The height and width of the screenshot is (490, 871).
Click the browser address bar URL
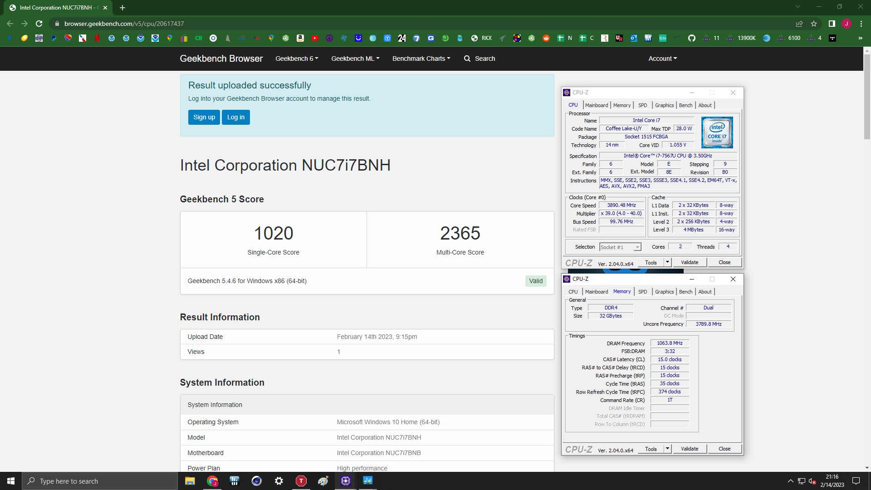tap(124, 24)
